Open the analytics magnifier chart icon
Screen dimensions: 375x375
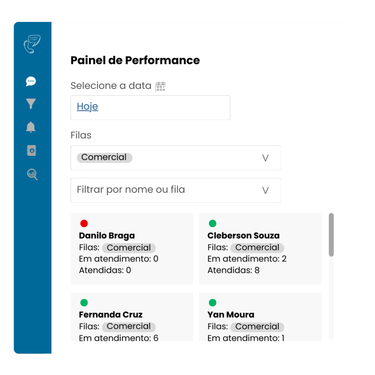pyautogui.click(x=32, y=174)
